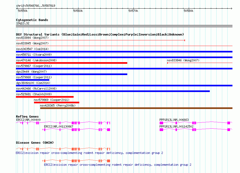Click the nsv428365 (Perry2008b) brown complex bar
This screenshot has height=173, width=240.
pos(136,108)
